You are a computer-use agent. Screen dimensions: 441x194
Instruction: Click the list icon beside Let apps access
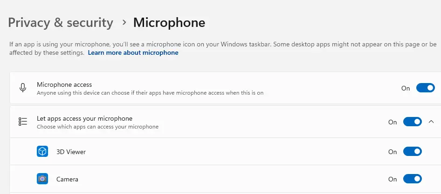click(22, 122)
